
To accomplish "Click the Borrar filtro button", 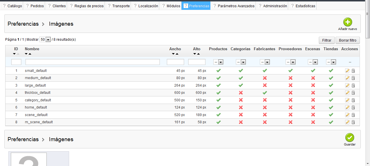I will [x=348, y=40].
